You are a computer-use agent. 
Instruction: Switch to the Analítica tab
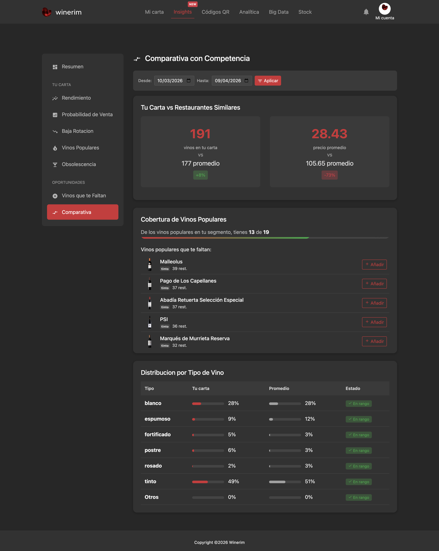pyautogui.click(x=249, y=12)
